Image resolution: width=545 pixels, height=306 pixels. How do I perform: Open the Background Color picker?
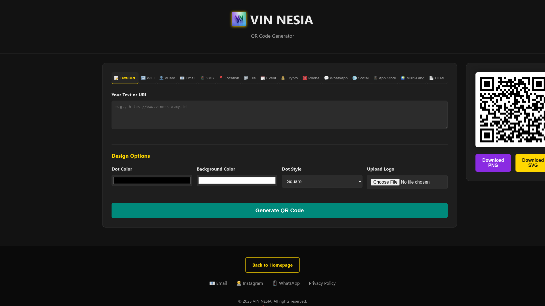pyautogui.click(x=237, y=180)
